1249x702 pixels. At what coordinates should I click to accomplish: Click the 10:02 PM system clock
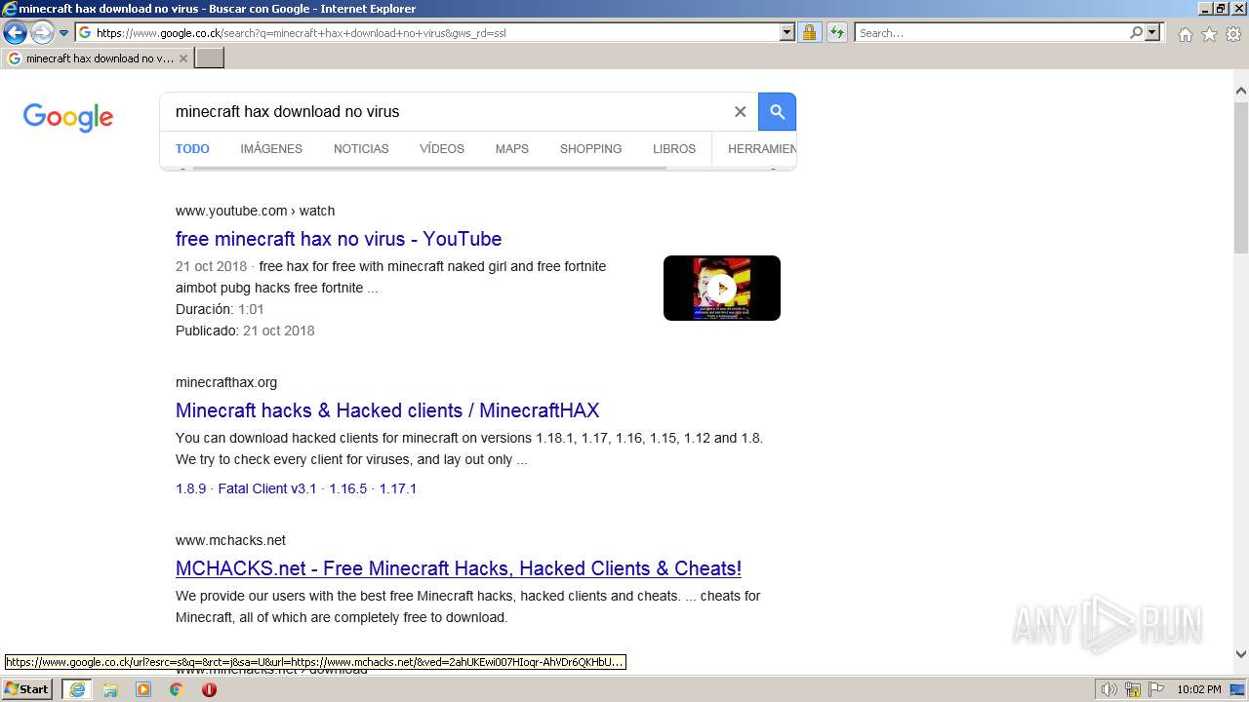pos(1199,689)
